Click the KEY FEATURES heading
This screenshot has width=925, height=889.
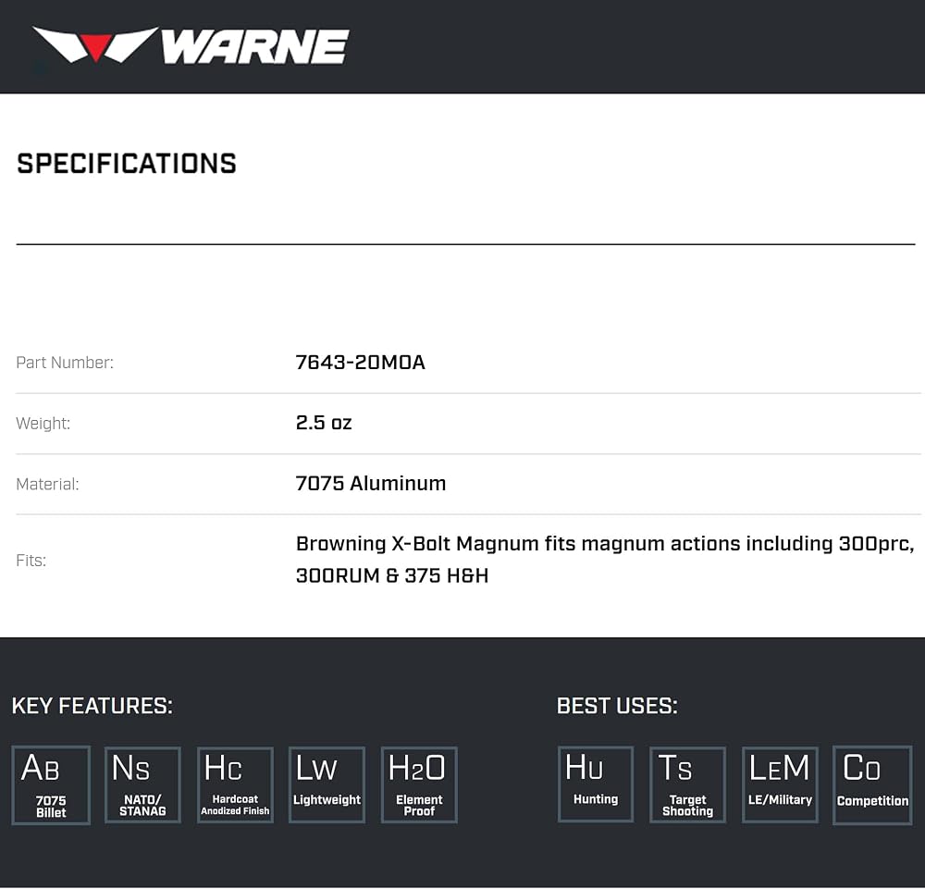coord(92,706)
